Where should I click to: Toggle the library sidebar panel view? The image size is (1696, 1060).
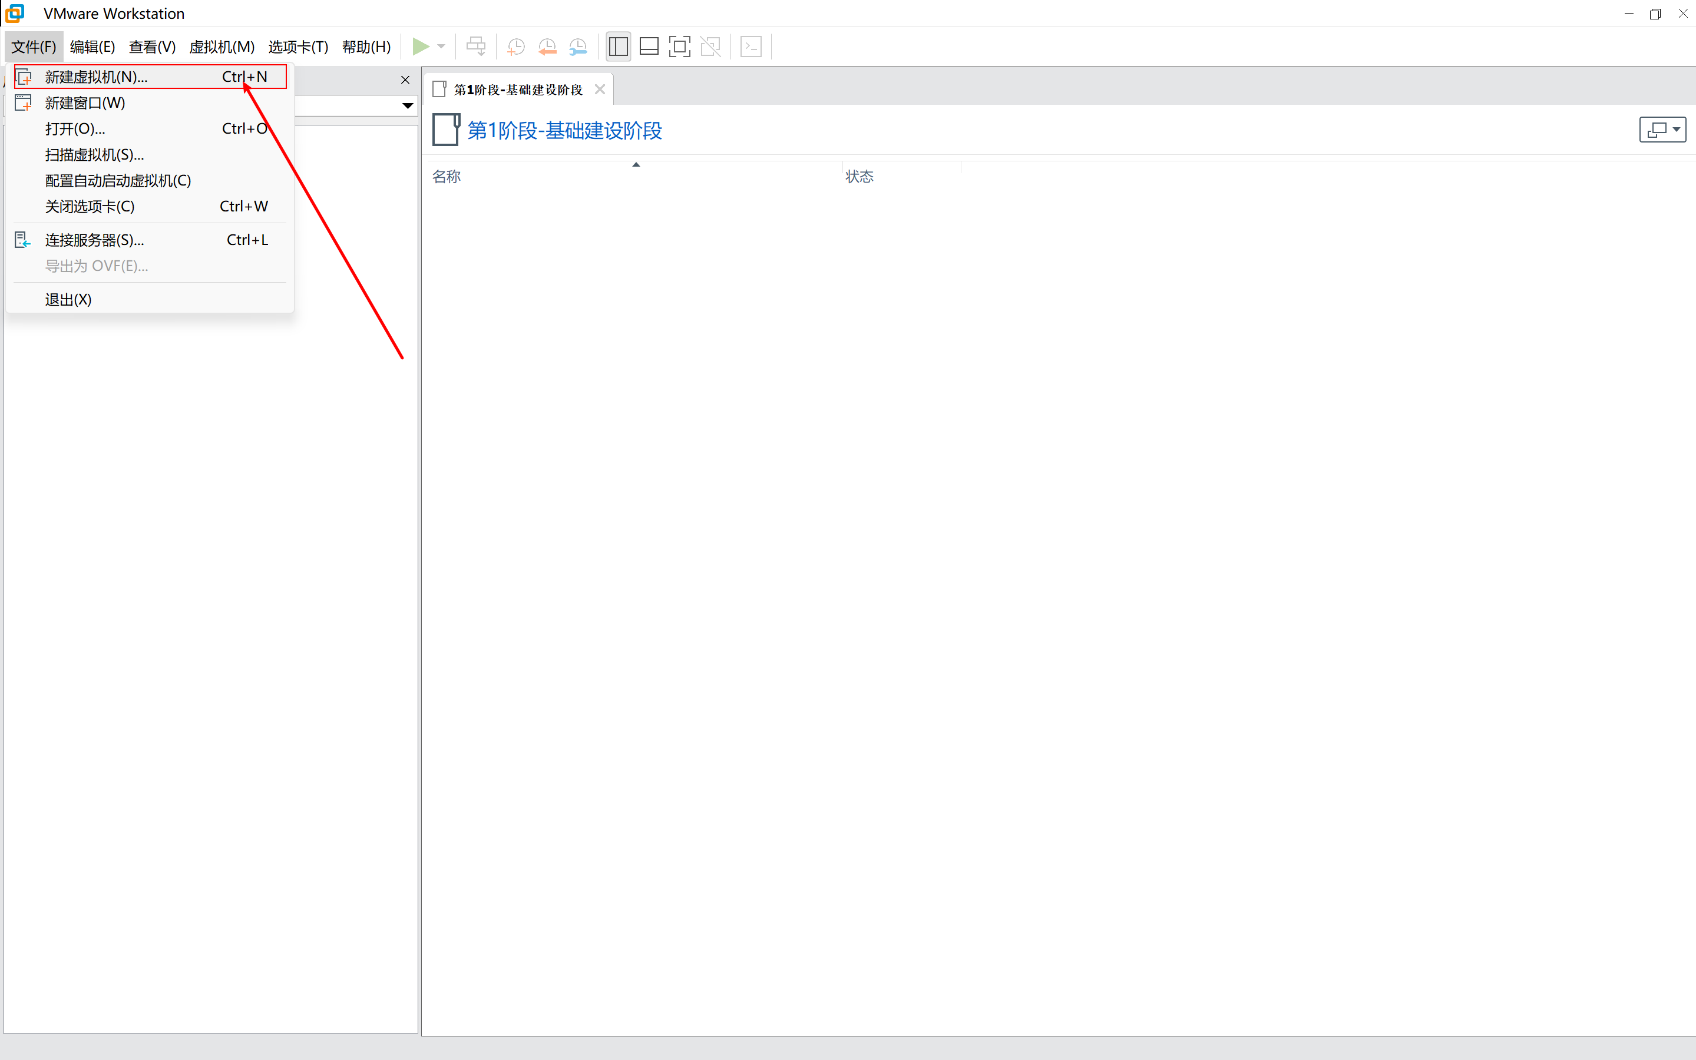[618, 47]
